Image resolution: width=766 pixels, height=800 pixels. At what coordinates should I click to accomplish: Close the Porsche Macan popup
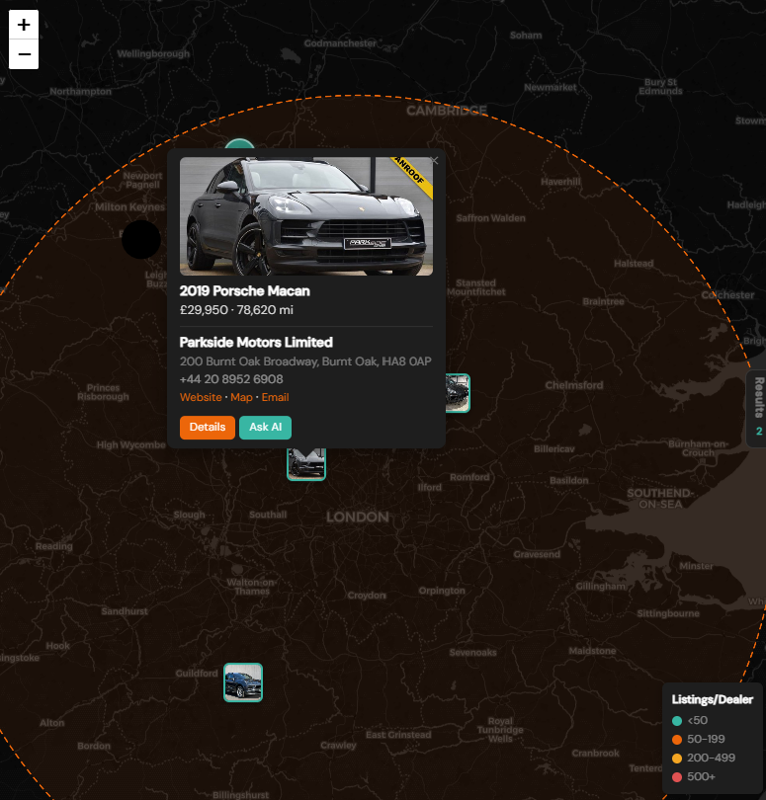click(435, 161)
